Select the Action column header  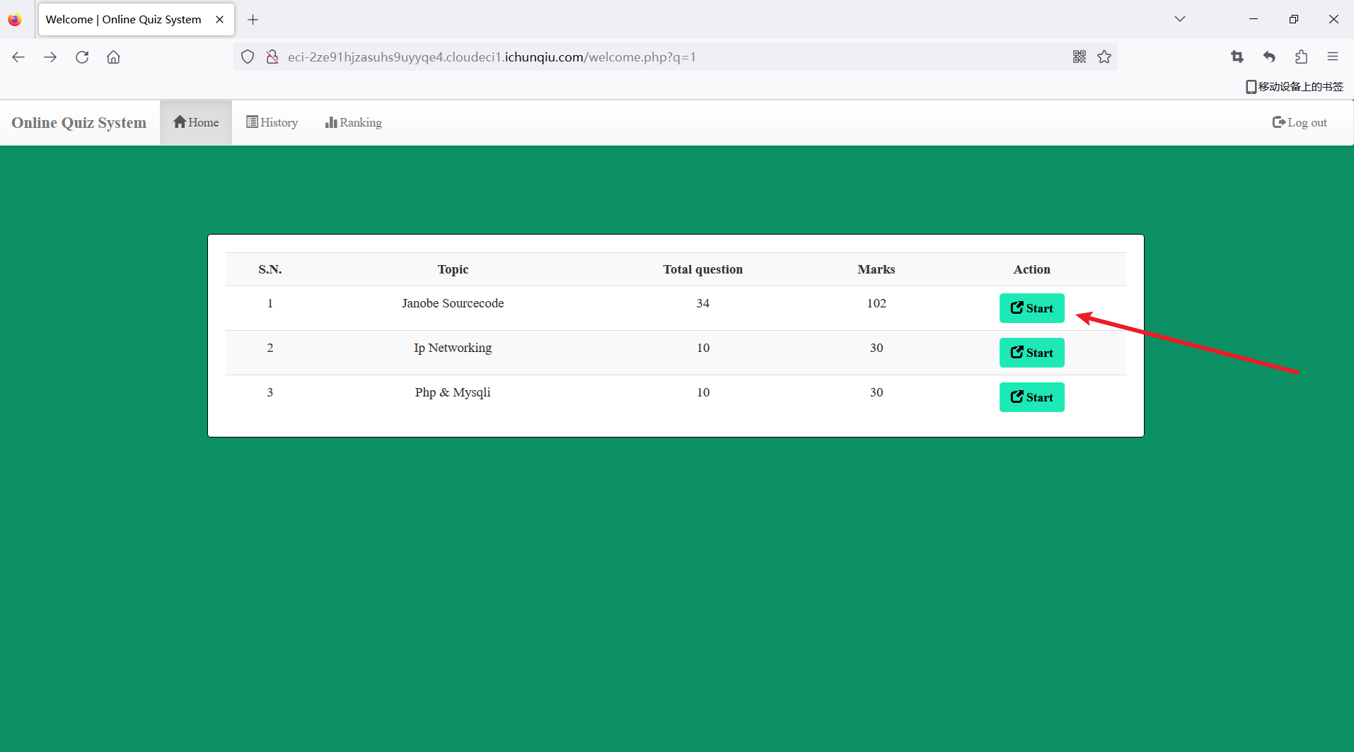pos(1032,269)
